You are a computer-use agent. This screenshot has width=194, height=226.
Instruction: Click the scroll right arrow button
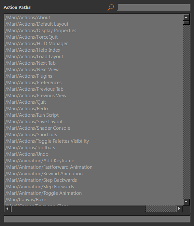(179, 208)
